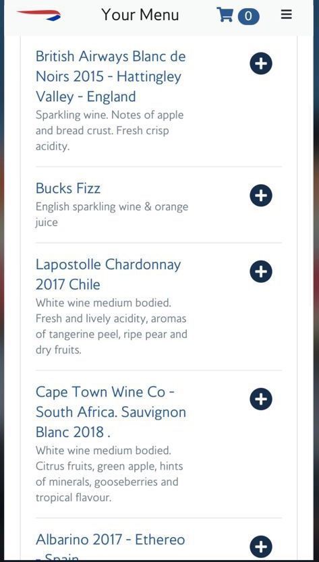Viewport: 319px width, 562px height.
Task: Select the Bucks Fizz title
Action: (68, 188)
